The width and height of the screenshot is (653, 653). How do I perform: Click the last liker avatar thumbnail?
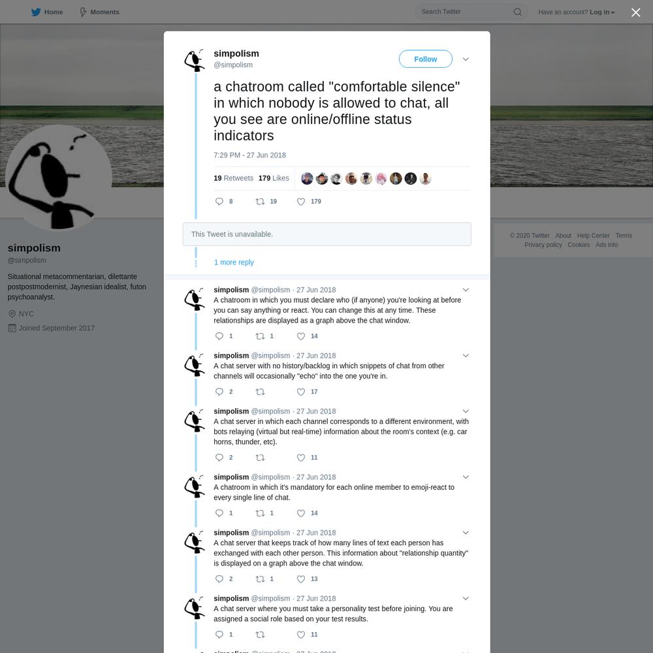[x=425, y=179]
